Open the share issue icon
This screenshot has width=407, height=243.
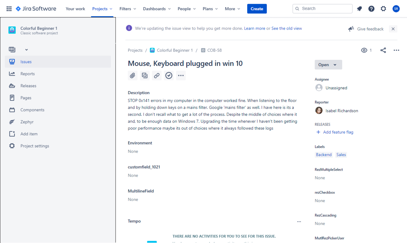[x=383, y=50]
